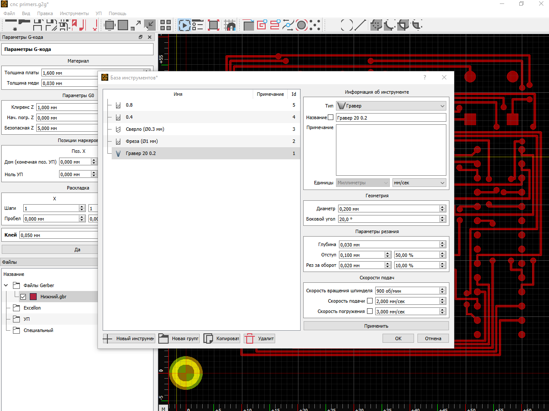
Task: Click the dashed-frame play selection icon
Action: [x=184, y=25]
